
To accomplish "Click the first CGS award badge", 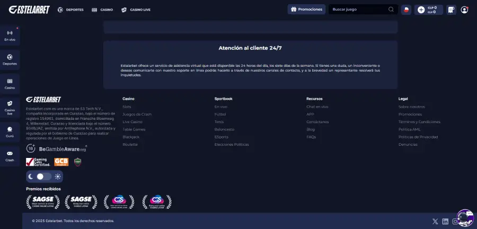I will pos(119,202).
